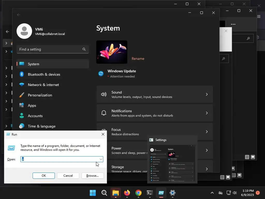Open Accounts settings category

coord(53,116)
